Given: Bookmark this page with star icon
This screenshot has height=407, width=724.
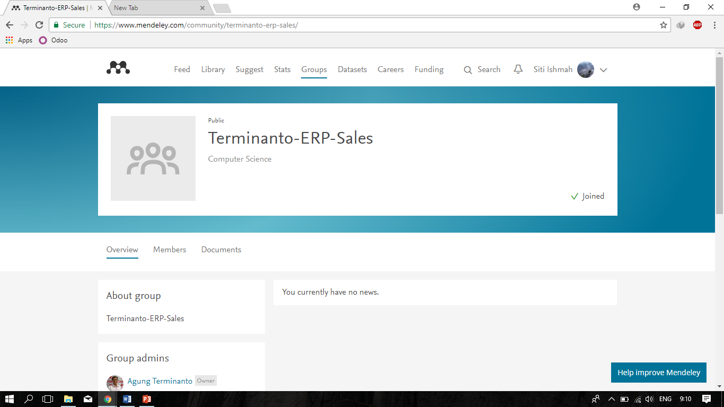Looking at the screenshot, I should pos(664,25).
